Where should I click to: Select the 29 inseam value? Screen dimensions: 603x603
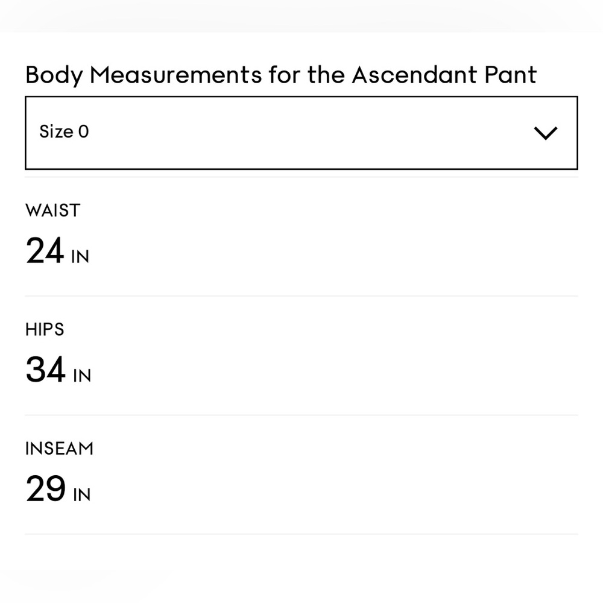45,488
